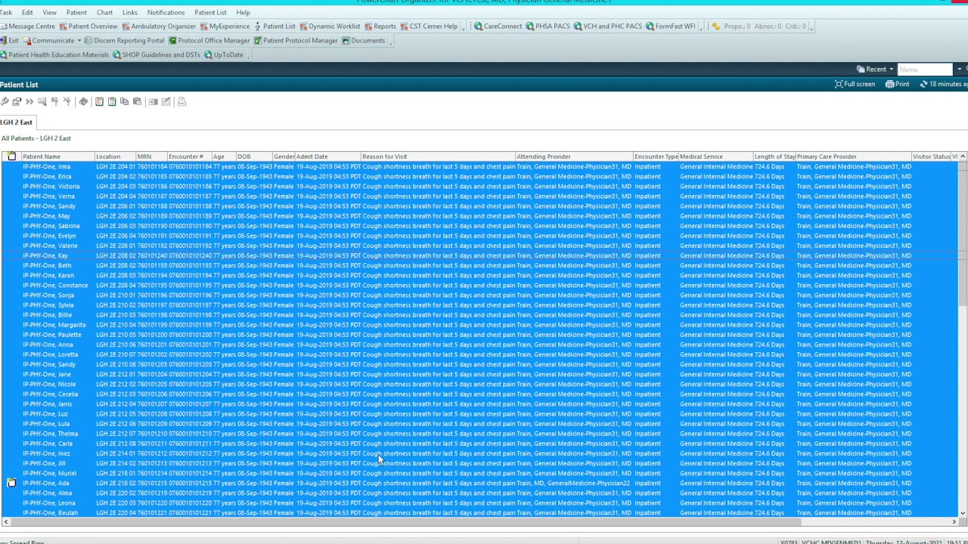The image size is (968, 544).
Task: Select the LGH 2 East tab
Action: (x=17, y=122)
